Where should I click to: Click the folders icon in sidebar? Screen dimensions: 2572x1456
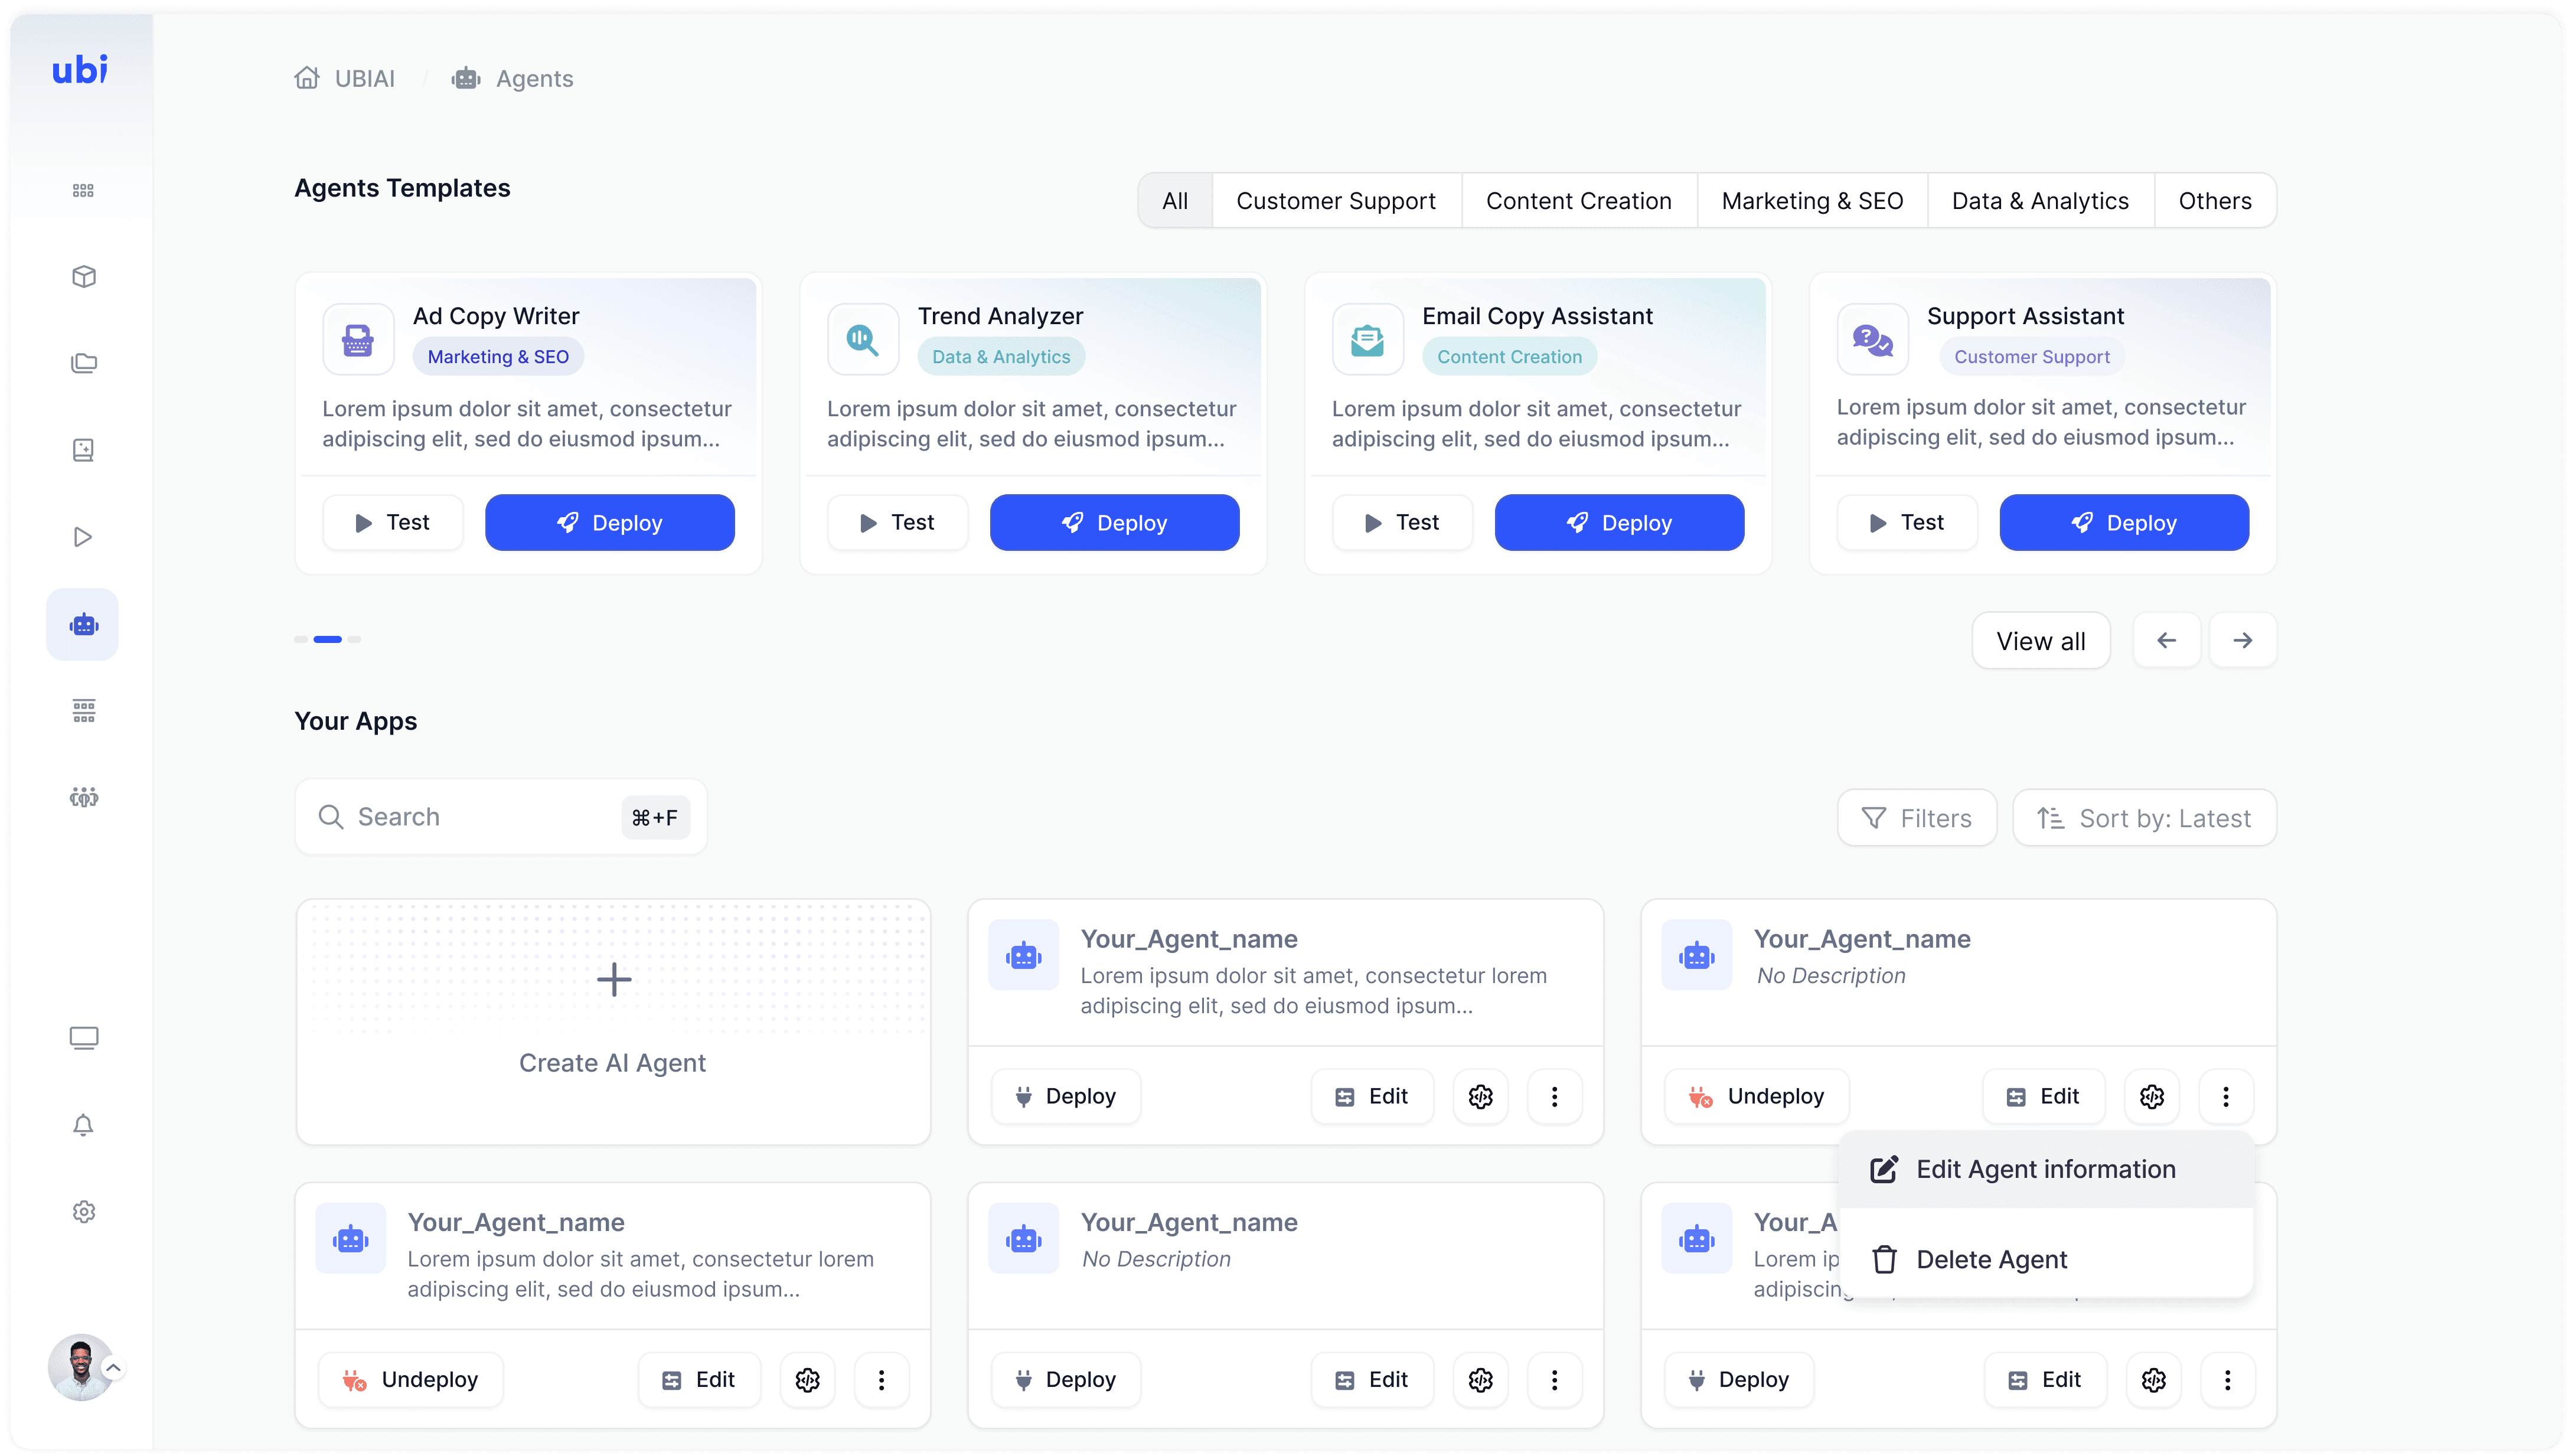[83, 363]
